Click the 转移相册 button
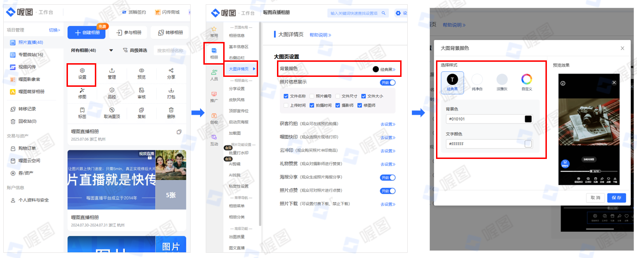 (170, 32)
